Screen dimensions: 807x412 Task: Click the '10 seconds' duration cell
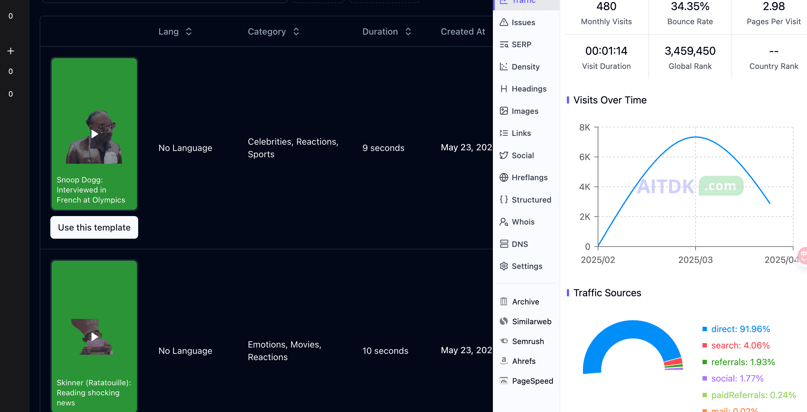point(385,351)
